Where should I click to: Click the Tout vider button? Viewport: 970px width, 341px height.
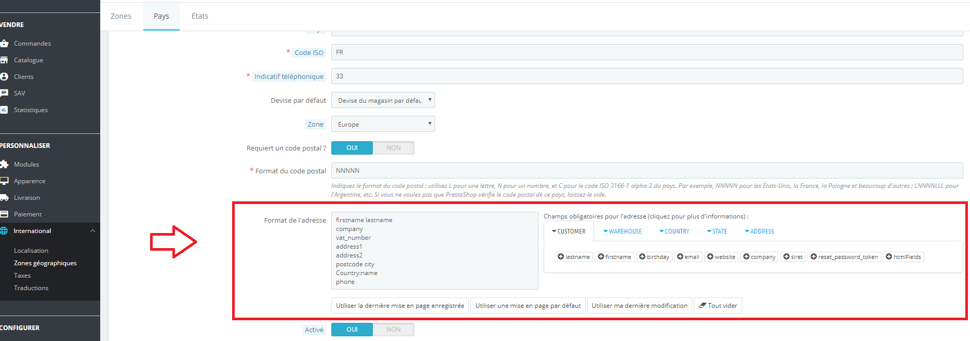point(718,305)
